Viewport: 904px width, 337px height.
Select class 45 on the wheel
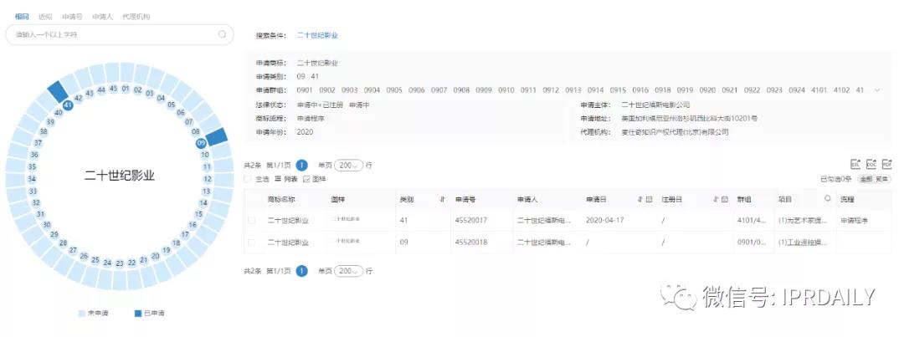(114, 89)
